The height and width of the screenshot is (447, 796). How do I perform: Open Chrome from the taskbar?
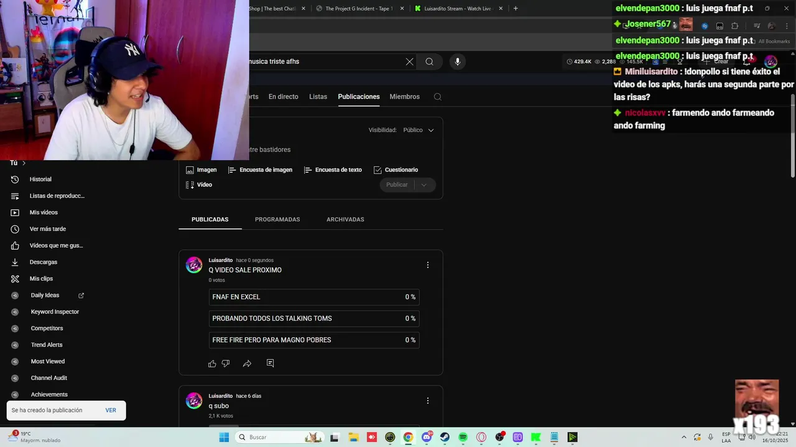pyautogui.click(x=408, y=437)
